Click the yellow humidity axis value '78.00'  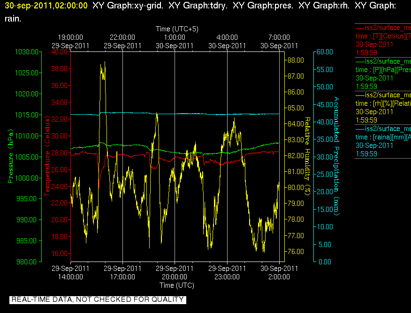(x=296, y=219)
